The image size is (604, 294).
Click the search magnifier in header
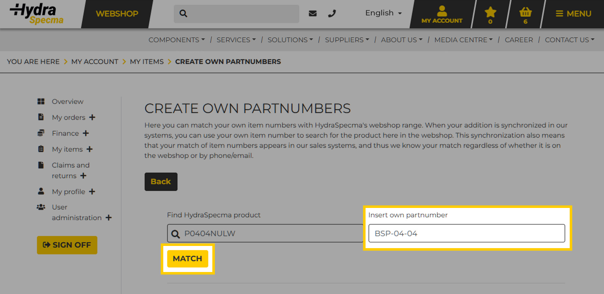(x=183, y=14)
